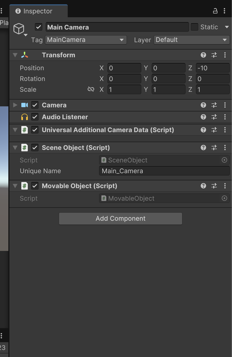Open Scene Object script help icon
Screen dimensions: 232x357
[203, 148]
